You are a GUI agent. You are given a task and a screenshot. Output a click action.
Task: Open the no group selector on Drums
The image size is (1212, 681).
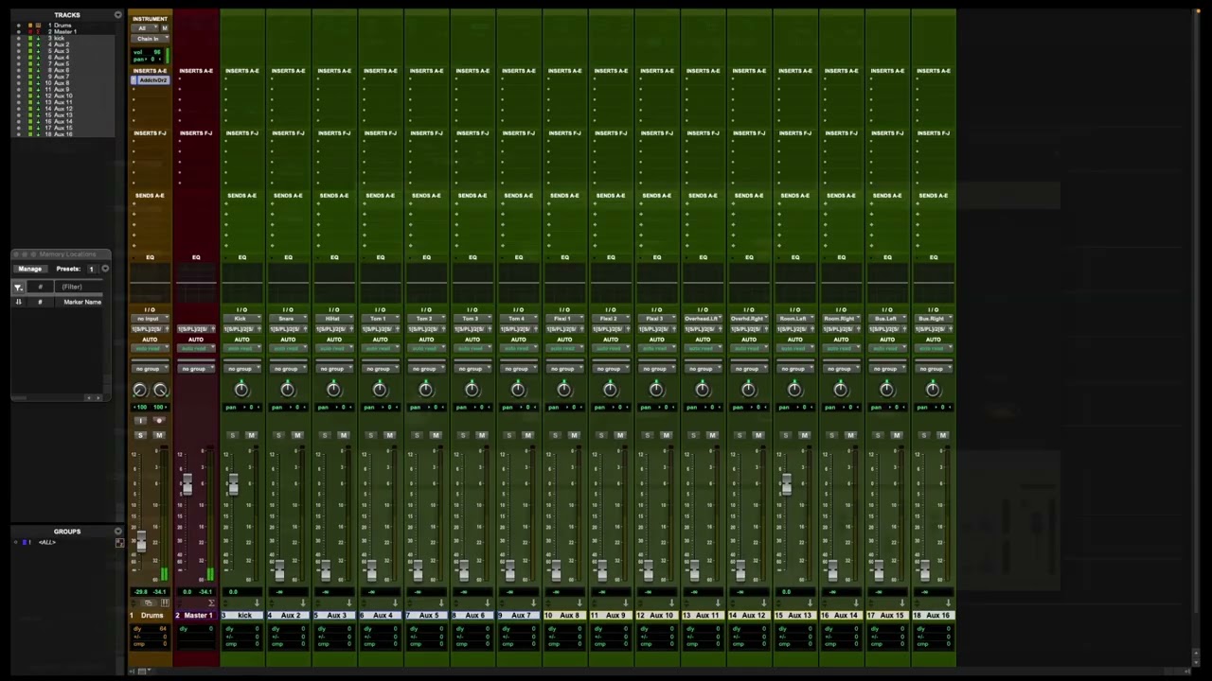pyautogui.click(x=150, y=369)
